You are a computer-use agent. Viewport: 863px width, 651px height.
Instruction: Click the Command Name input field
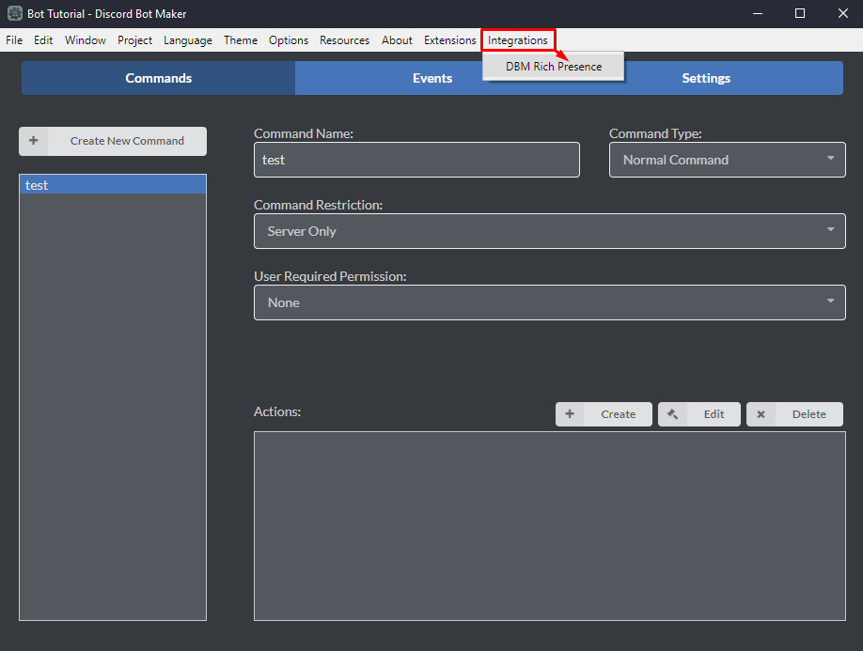[416, 160]
